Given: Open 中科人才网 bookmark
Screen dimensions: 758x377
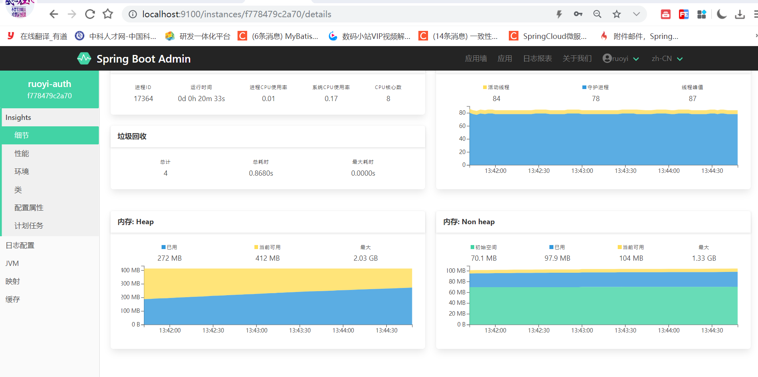Looking at the screenshot, I should [x=116, y=36].
